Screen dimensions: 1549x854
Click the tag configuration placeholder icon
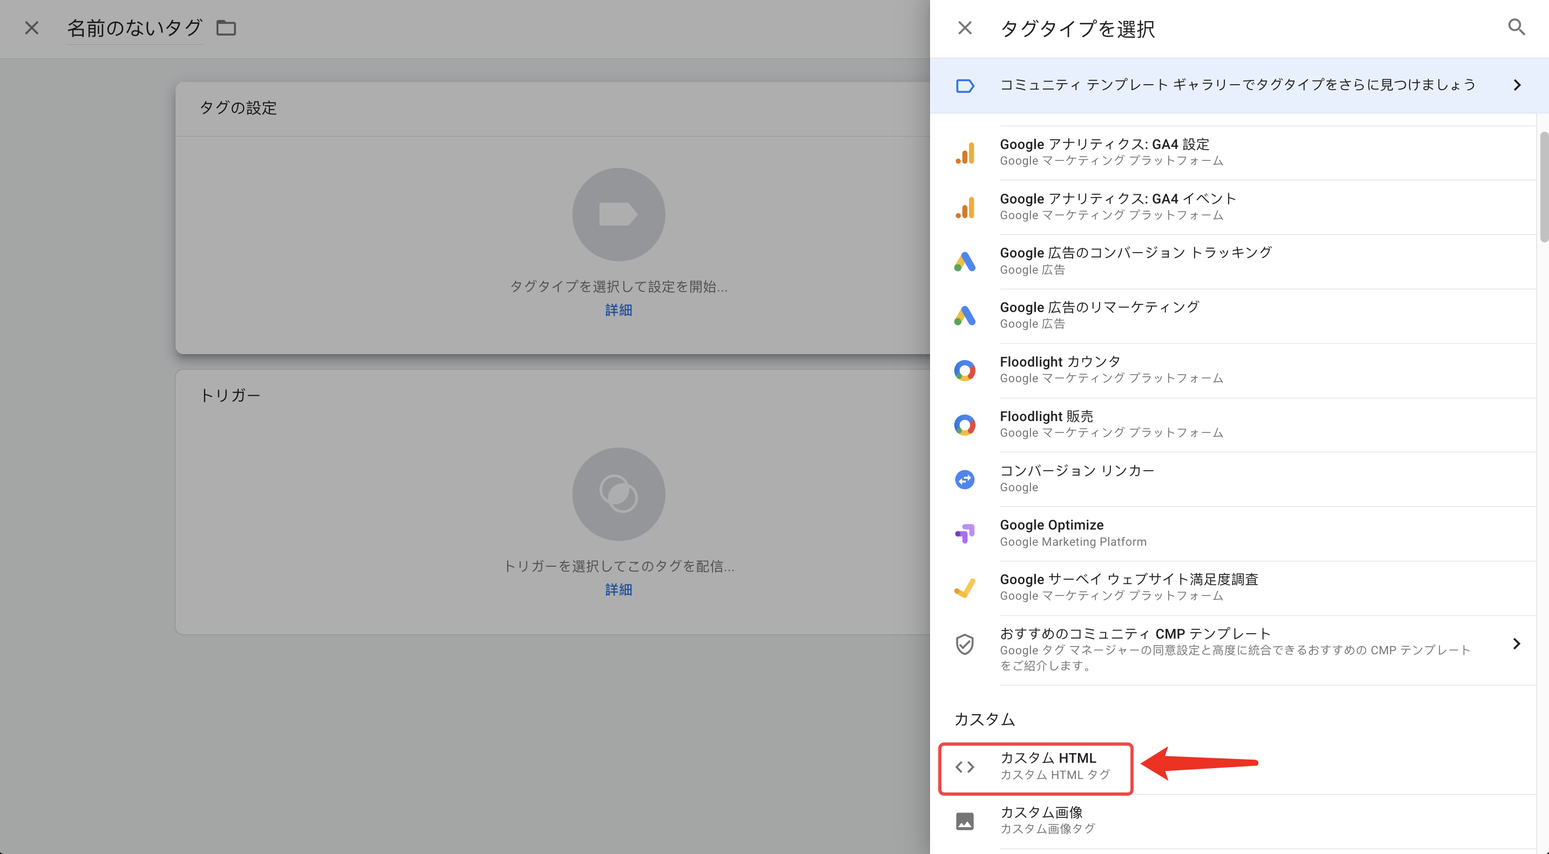coord(618,214)
